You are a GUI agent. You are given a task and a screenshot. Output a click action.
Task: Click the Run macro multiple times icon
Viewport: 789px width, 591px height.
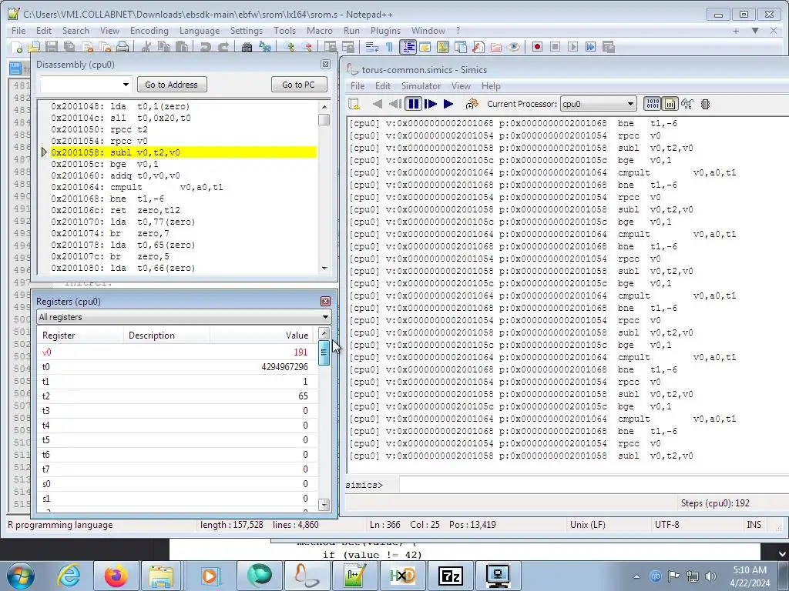click(x=590, y=47)
